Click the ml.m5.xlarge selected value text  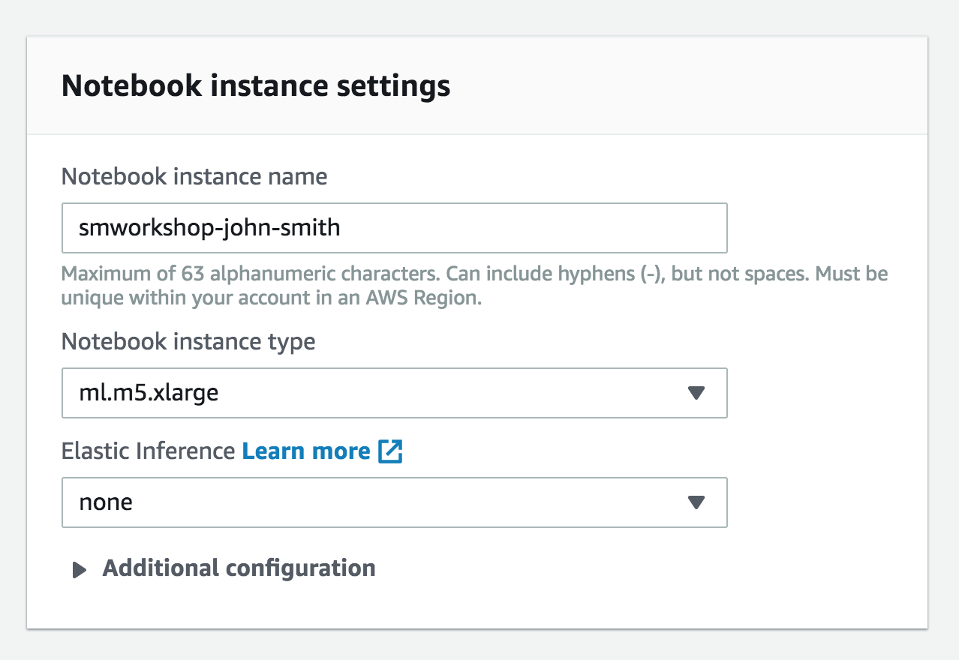point(149,393)
